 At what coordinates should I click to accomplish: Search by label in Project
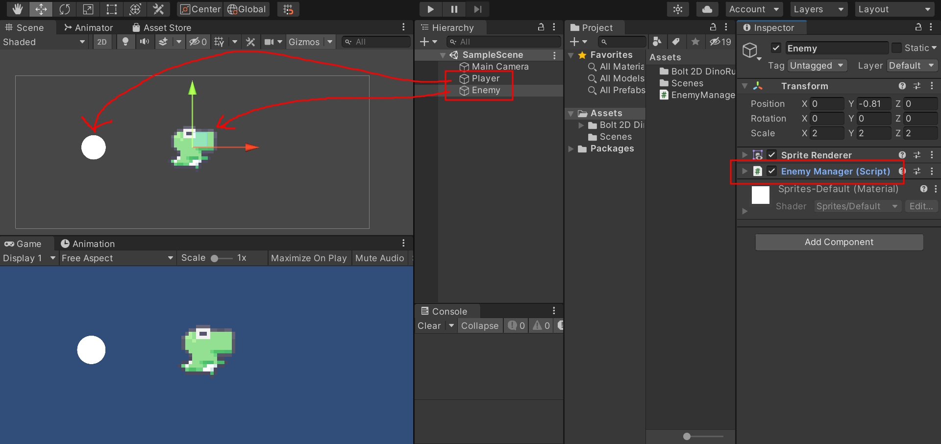click(x=676, y=42)
